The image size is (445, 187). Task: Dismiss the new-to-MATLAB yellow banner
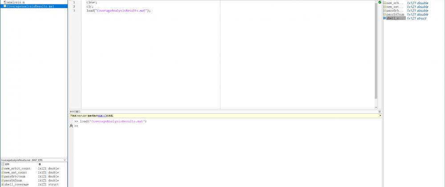[380, 115]
